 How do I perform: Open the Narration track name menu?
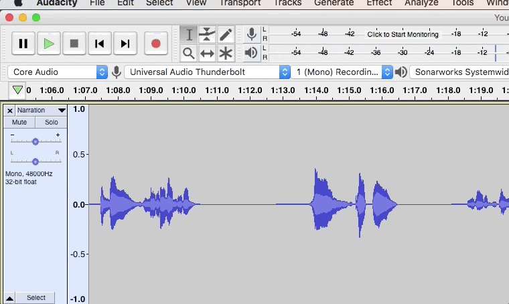42,110
